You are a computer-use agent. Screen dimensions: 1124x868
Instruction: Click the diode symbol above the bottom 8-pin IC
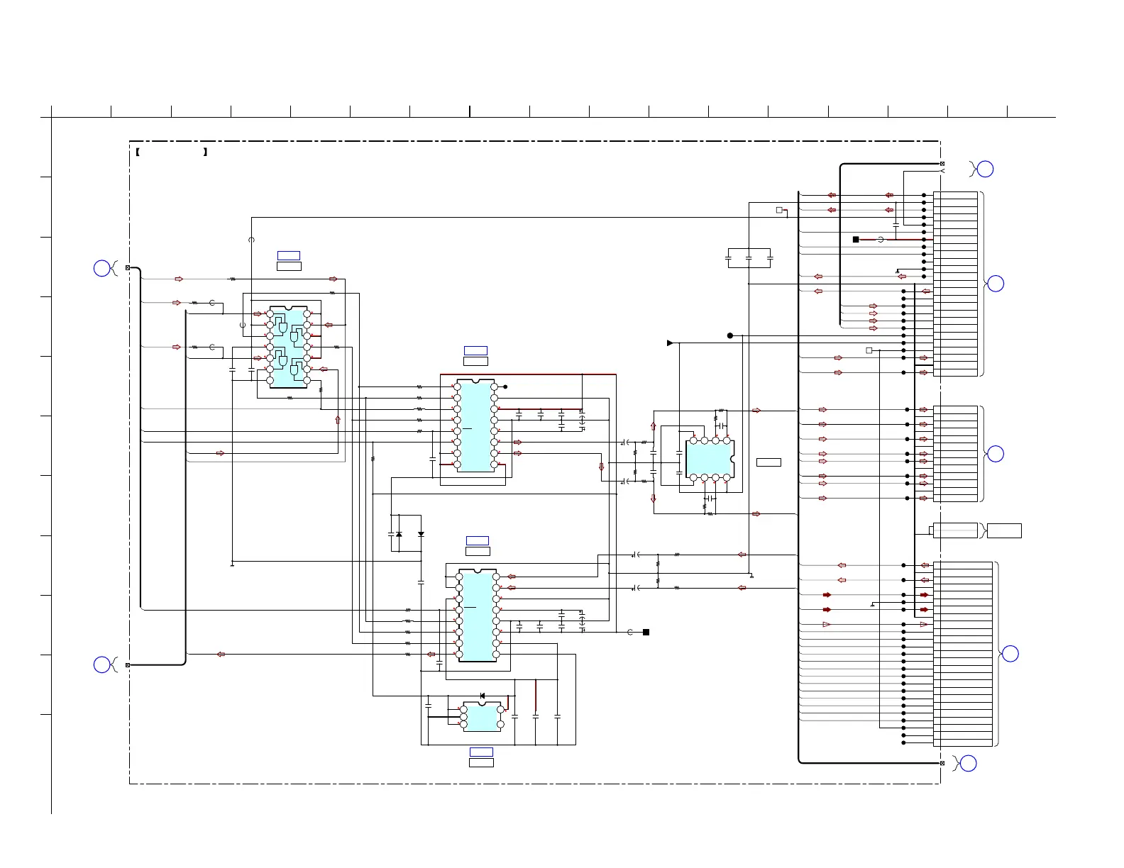pyautogui.click(x=483, y=696)
